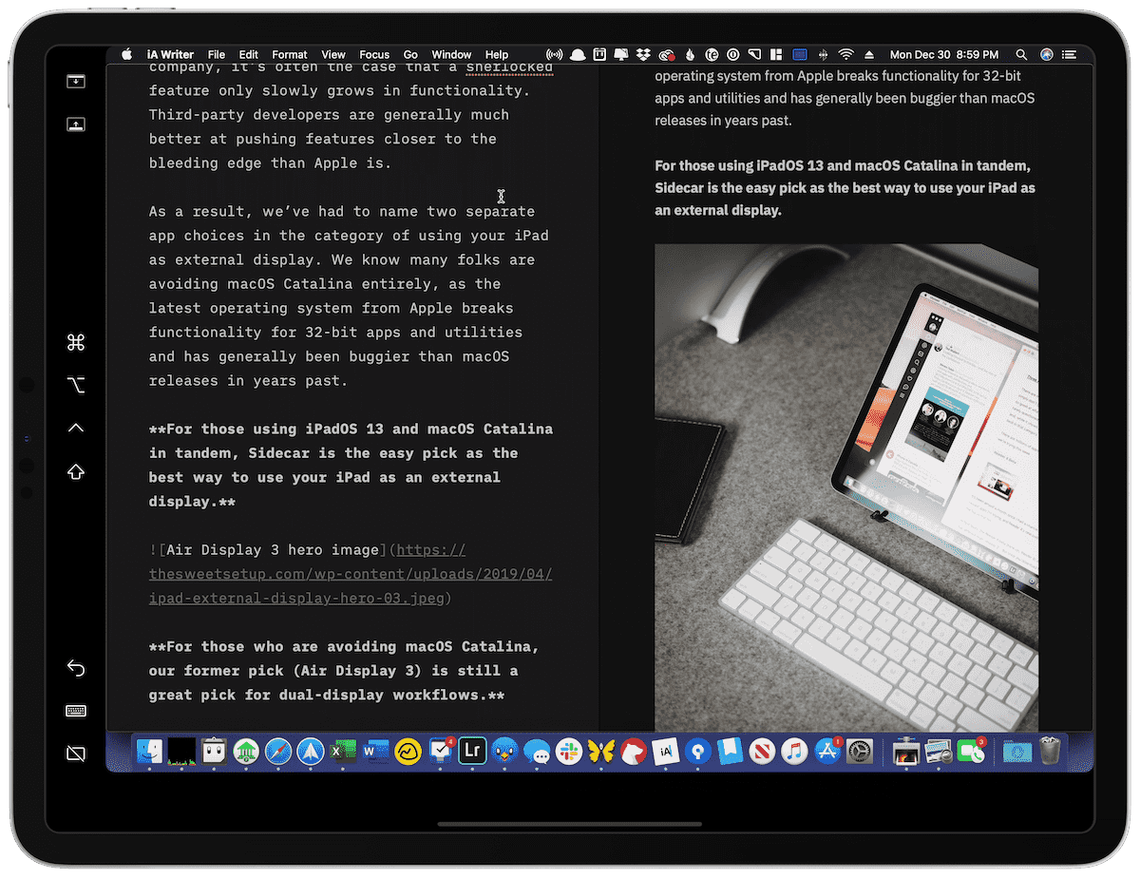
Task: Click the word "sherlocked" in the editor
Action: tap(509, 67)
